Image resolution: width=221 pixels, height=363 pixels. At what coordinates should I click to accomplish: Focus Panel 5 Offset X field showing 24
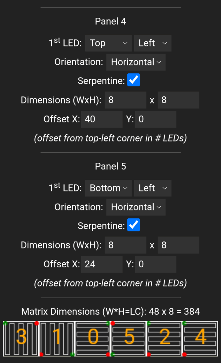pos(102,264)
